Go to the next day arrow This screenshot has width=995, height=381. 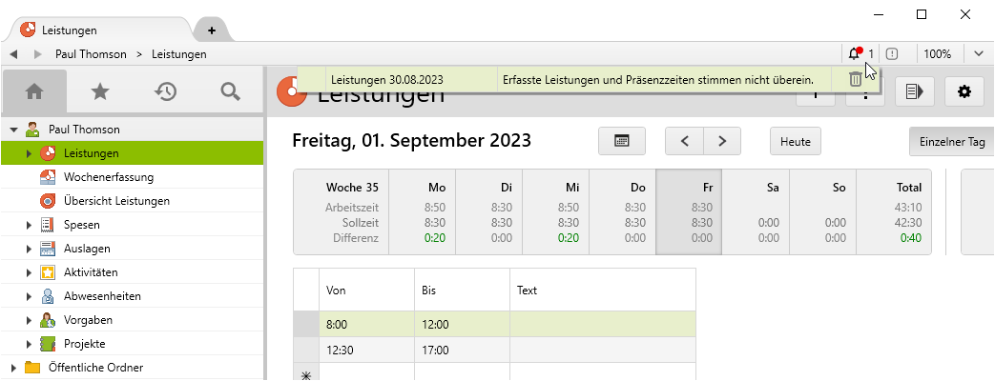tap(722, 141)
